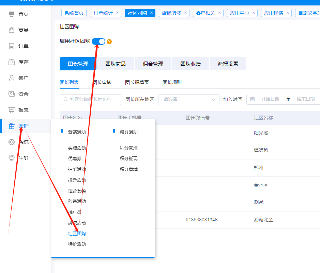Screen dimensions: 320x273
Task: Close the 订单统计 tab
Action: [x=118, y=13]
